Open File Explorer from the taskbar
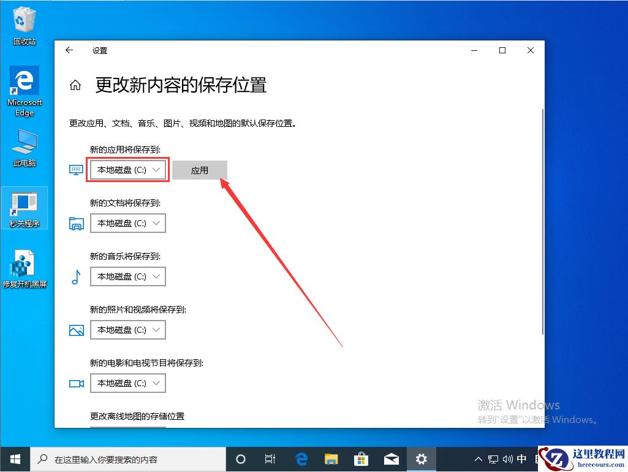This screenshot has height=472, width=628. (331, 459)
